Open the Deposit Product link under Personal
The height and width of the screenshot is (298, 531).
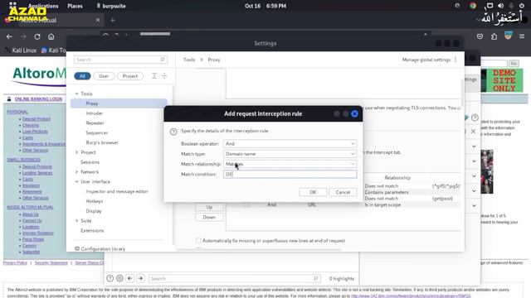(x=37, y=119)
